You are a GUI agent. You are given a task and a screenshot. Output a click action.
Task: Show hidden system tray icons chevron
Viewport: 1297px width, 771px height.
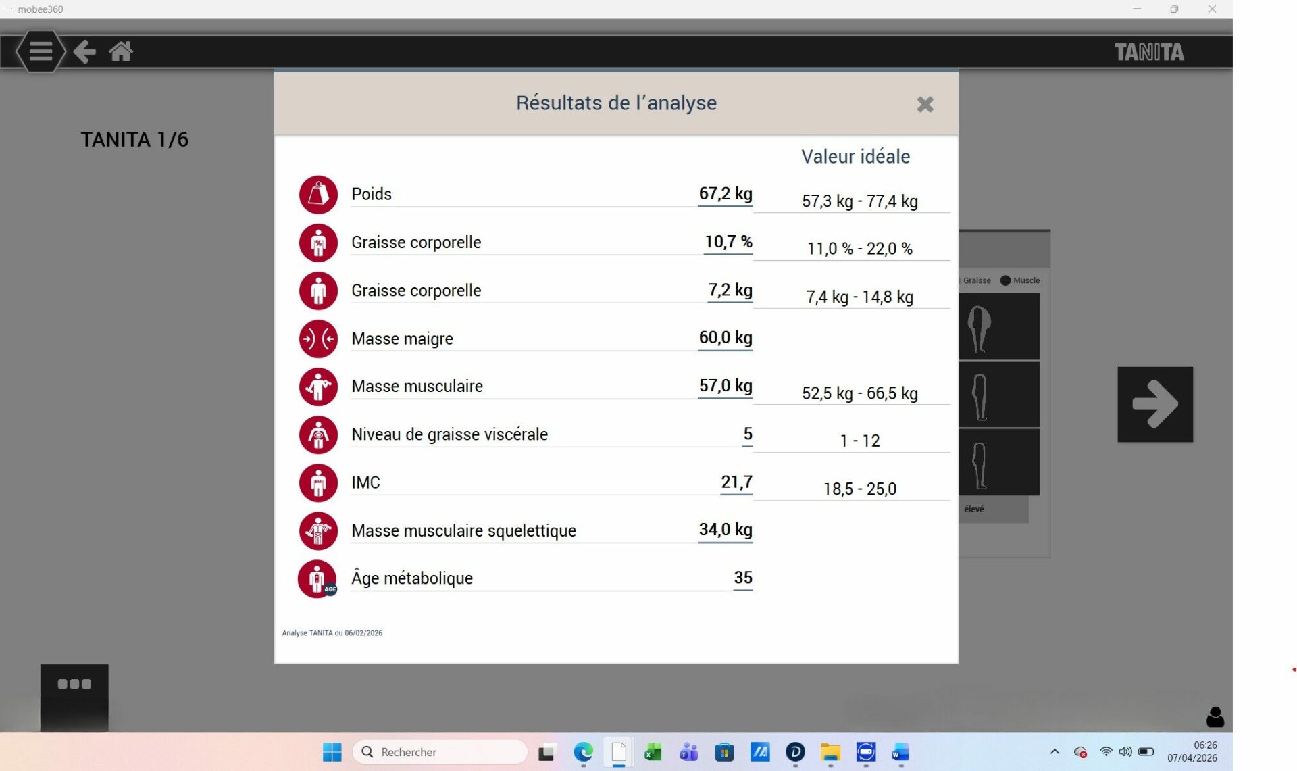[1054, 751]
